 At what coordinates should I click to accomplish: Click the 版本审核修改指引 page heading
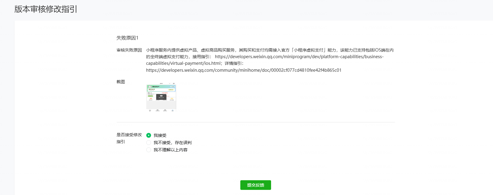pos(46,9)
